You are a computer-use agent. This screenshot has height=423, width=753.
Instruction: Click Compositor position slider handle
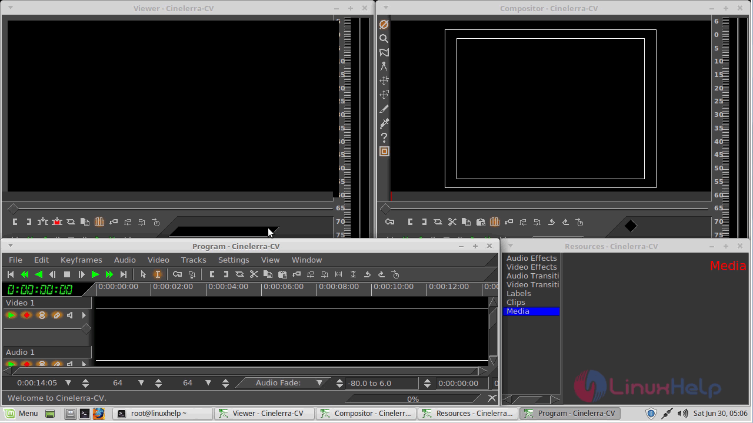385,208
